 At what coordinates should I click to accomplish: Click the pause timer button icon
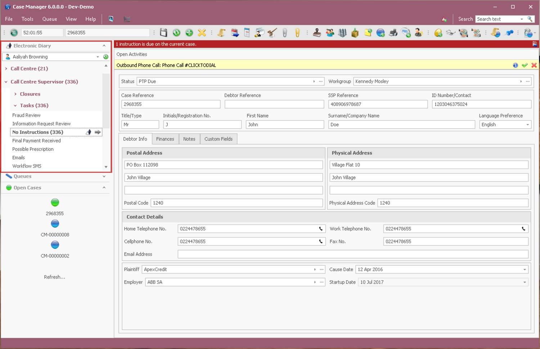point(14,33)
